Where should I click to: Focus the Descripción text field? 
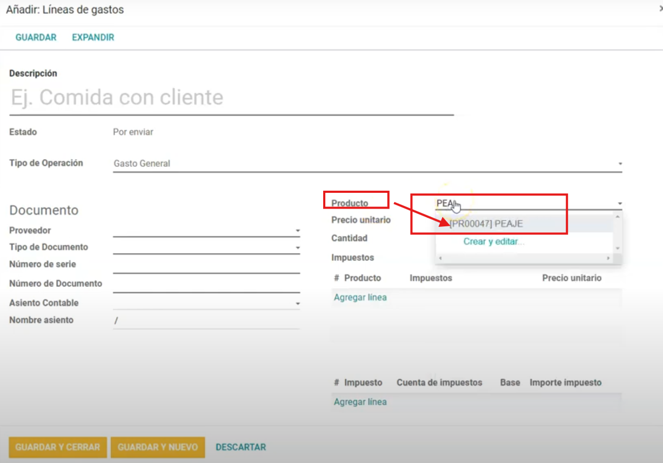[231, 98]
